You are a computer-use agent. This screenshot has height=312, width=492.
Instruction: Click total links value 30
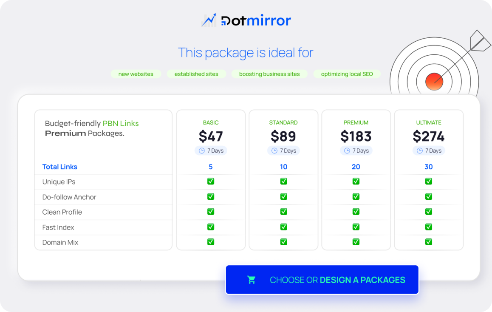click(429, 167)
